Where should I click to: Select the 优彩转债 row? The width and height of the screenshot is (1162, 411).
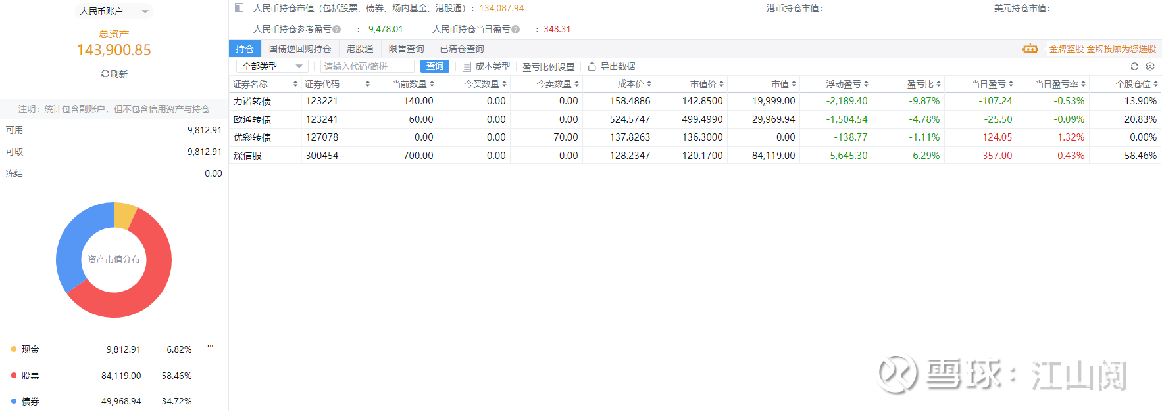point(695,137)
